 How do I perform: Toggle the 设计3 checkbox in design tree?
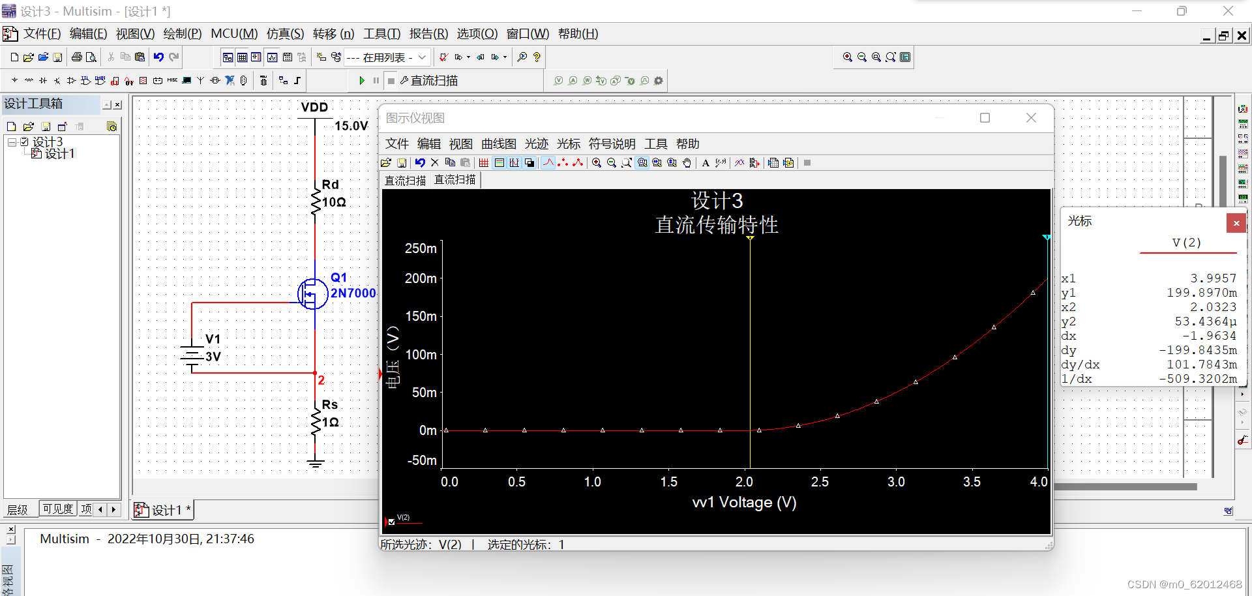24,142
